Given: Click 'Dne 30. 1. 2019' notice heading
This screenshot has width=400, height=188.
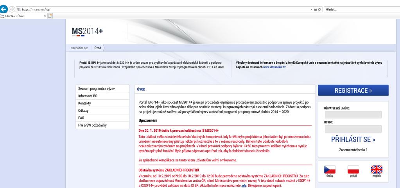Looking at the screenshot, I should (179, 131).
